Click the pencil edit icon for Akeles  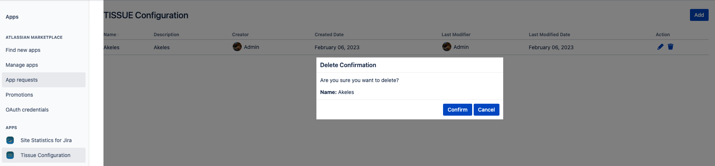[660, 47]
